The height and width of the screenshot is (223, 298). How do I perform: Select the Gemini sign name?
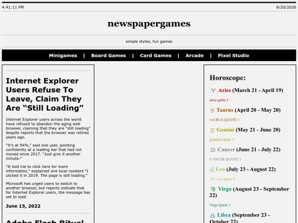pos(225,130)
